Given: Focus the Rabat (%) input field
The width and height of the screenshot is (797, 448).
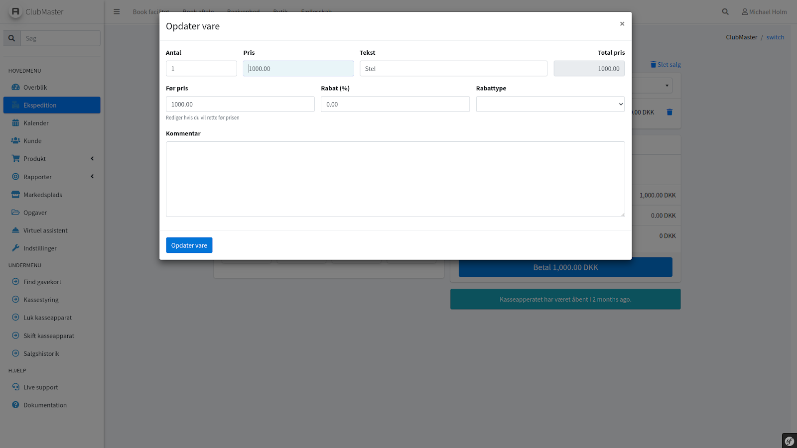Looking at the screenshot, I should coord(395,104).
